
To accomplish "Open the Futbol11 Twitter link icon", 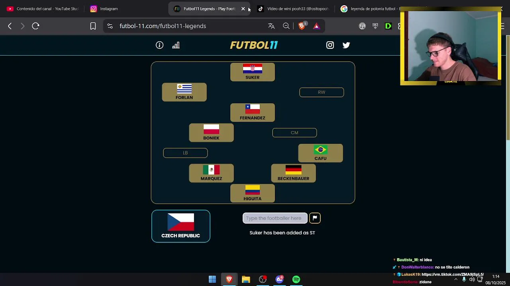I will (346, 45).
